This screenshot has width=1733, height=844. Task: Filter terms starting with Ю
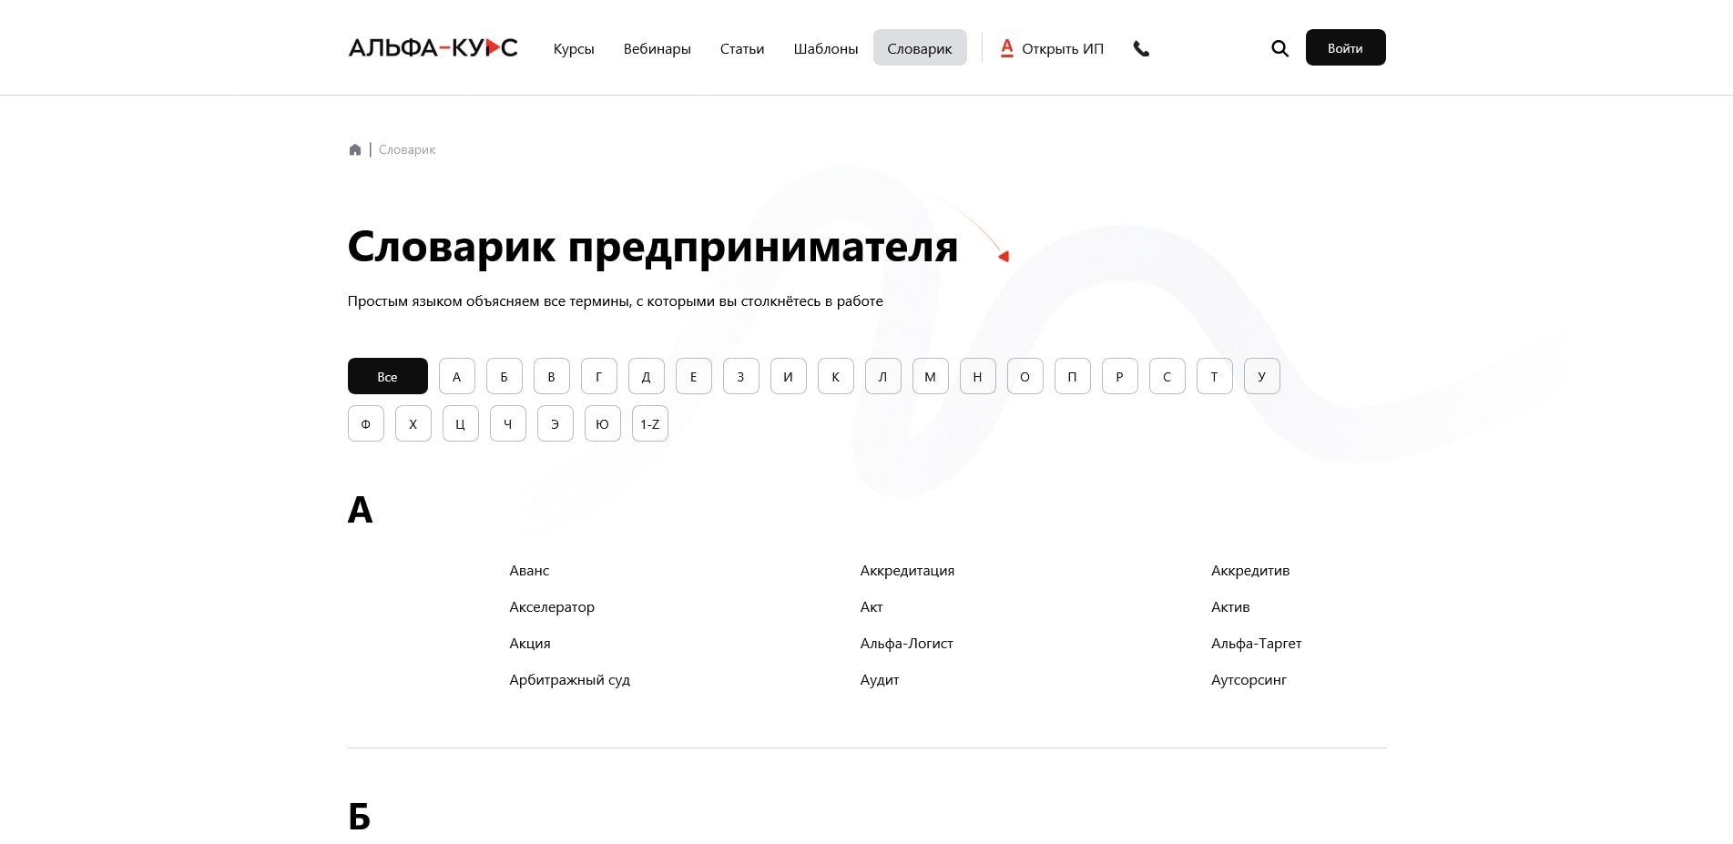[x=602, y=423]
